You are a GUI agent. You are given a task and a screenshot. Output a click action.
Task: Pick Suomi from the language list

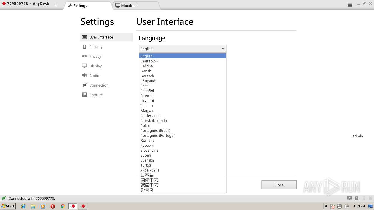pyautogui.click(x=183, y=155)
